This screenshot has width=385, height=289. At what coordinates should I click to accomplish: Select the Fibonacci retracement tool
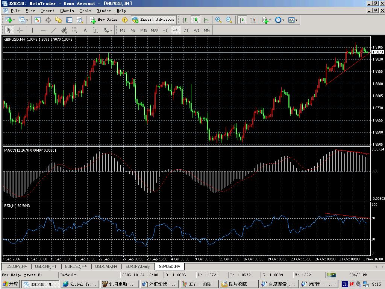tap(75, 30)
